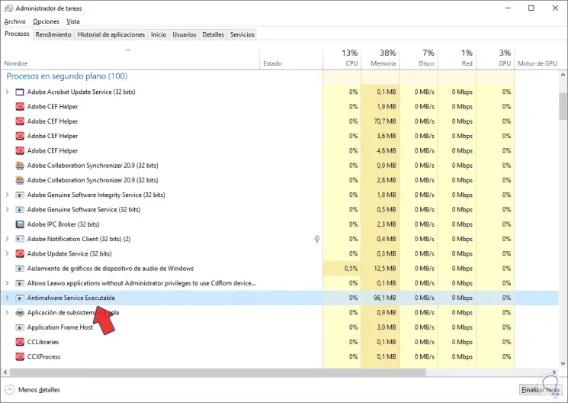Click Aislamiento de gráficos process icon
This screenshot has width=568, height=403.
click(20, 269)
